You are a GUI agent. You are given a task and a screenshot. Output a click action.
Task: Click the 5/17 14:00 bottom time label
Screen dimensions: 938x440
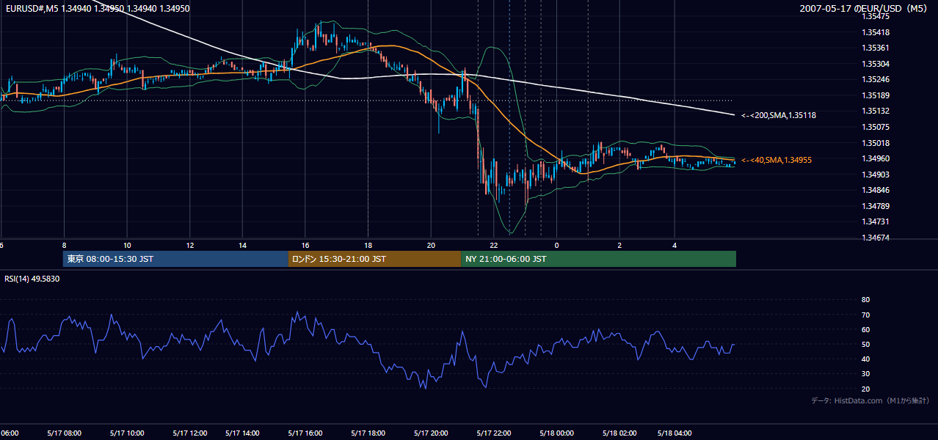242,433
